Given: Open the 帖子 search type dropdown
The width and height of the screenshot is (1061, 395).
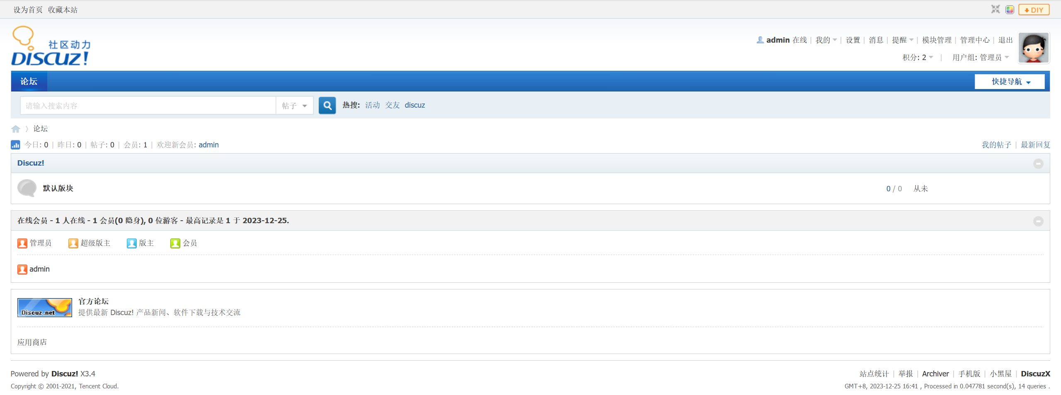Looking at the screenshot, I should (294, 106).
